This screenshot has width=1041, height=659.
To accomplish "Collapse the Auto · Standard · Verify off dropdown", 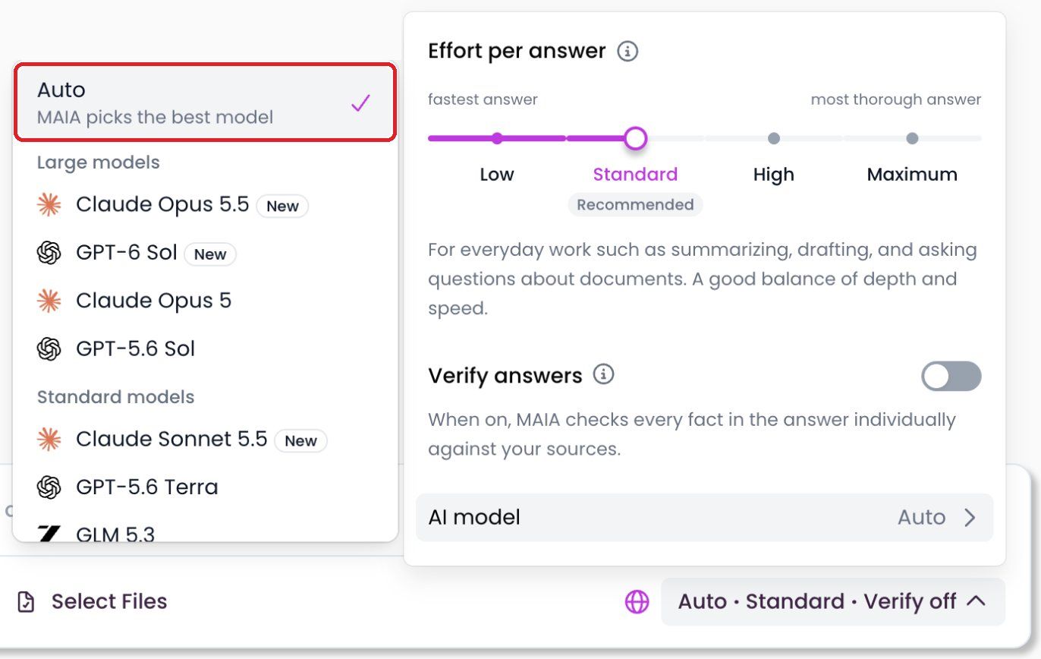I will click(x=833, y=602).
